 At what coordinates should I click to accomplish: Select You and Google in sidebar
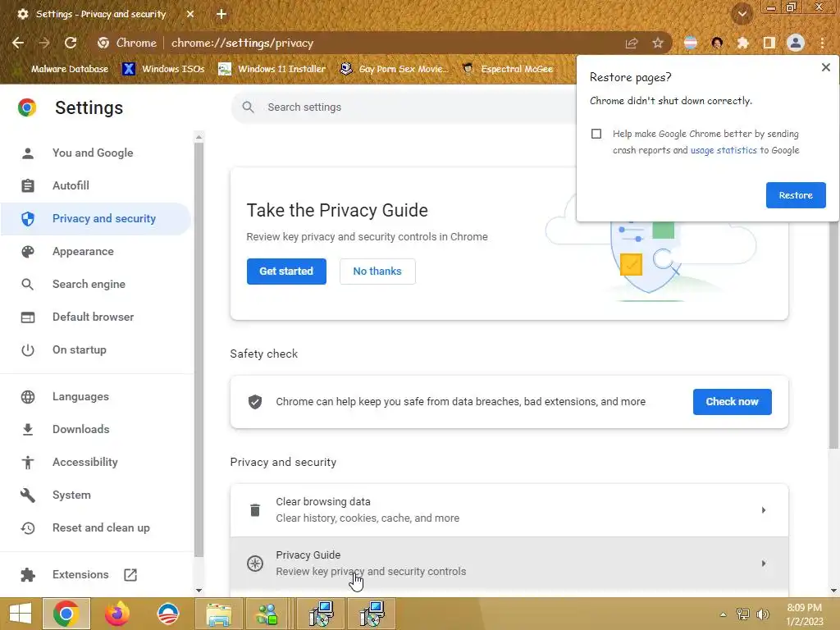[x=93, y=153]
